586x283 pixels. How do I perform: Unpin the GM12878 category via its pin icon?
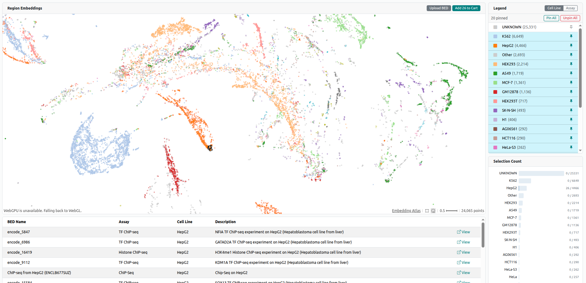pos(571,92)
